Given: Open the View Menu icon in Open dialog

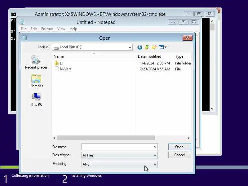Looking at the screenshot, I should [x=161, y=47].
